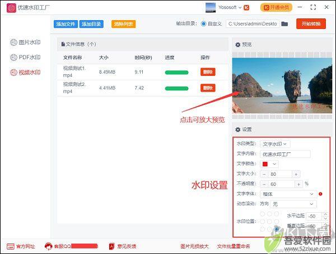This screenshot has height=254, width=336.
Task: Click the 文件名称 column header
Action: [x=73, y=57]
